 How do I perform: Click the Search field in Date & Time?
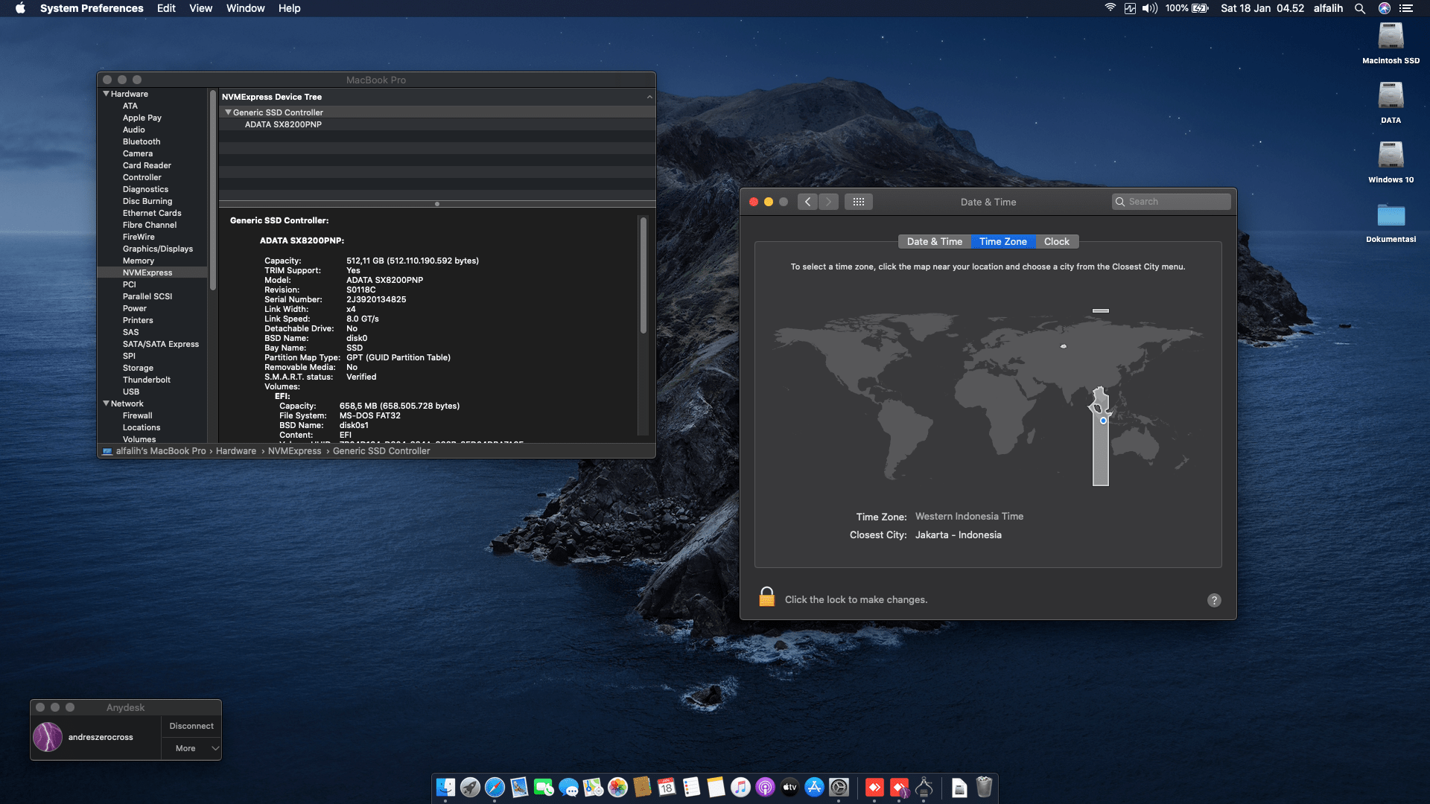pyautogui.click(x=1171, y=202)
